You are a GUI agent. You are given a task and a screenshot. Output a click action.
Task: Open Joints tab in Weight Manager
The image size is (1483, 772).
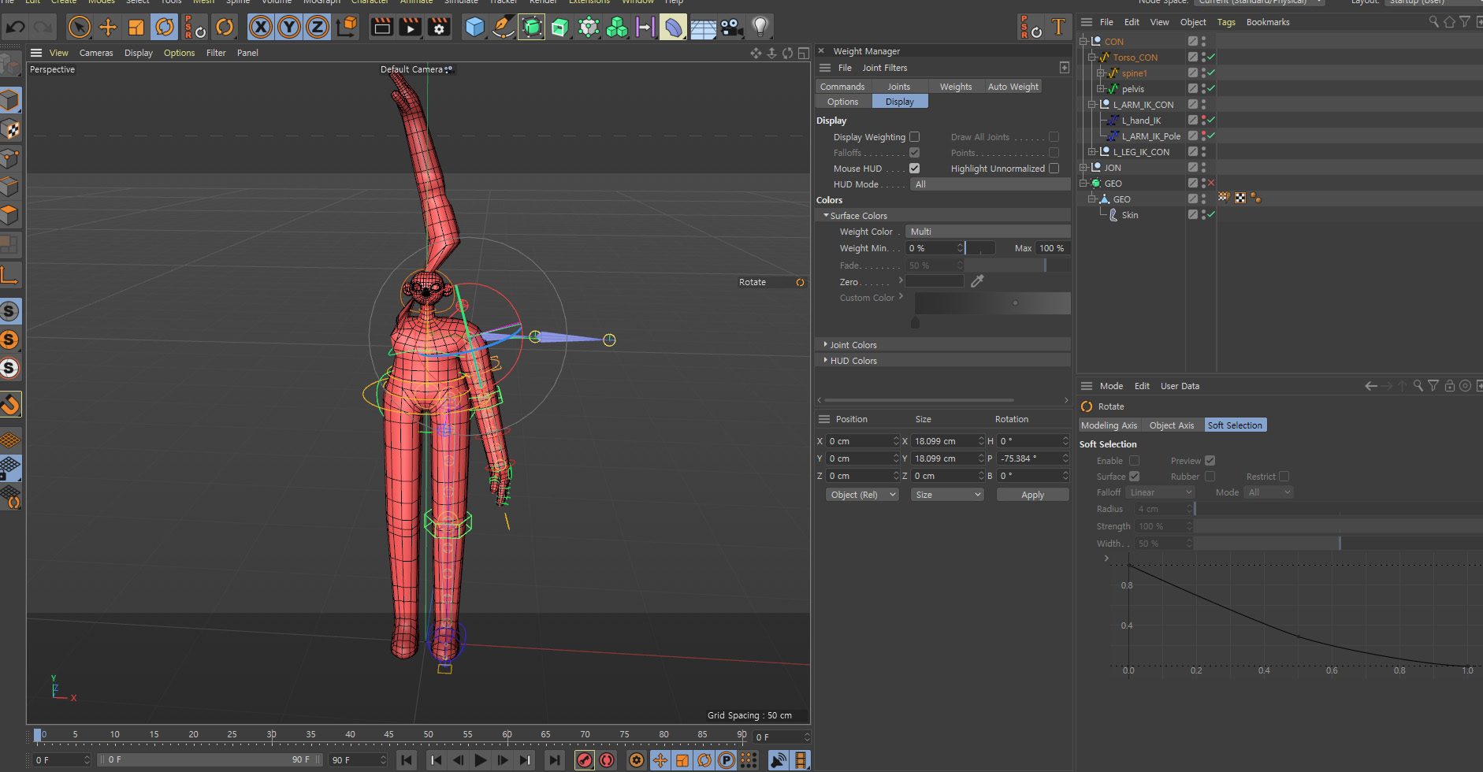898,87
